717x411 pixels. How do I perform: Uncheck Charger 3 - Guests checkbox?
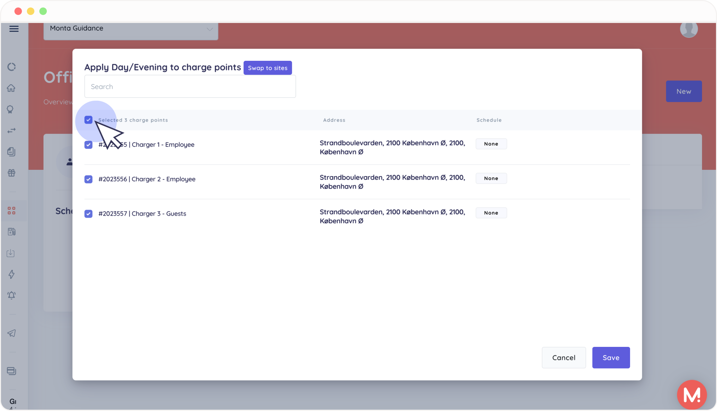click(88, 214)
